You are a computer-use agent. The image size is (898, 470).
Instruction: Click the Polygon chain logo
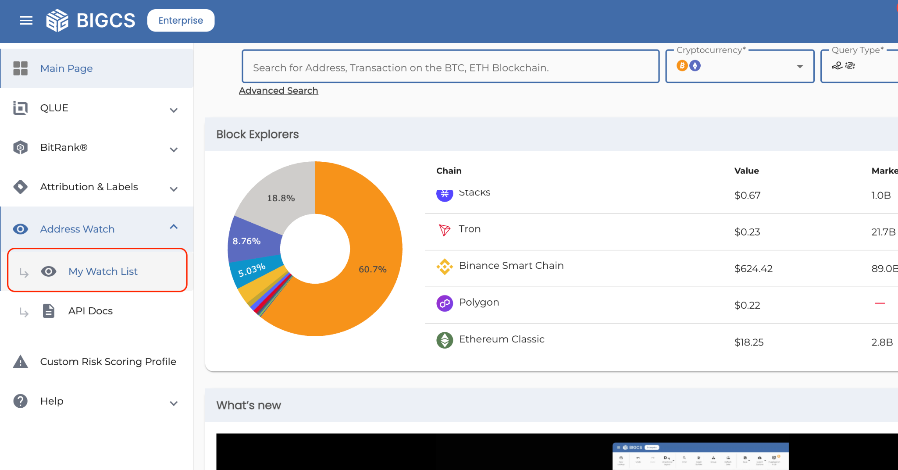[445, 303]
